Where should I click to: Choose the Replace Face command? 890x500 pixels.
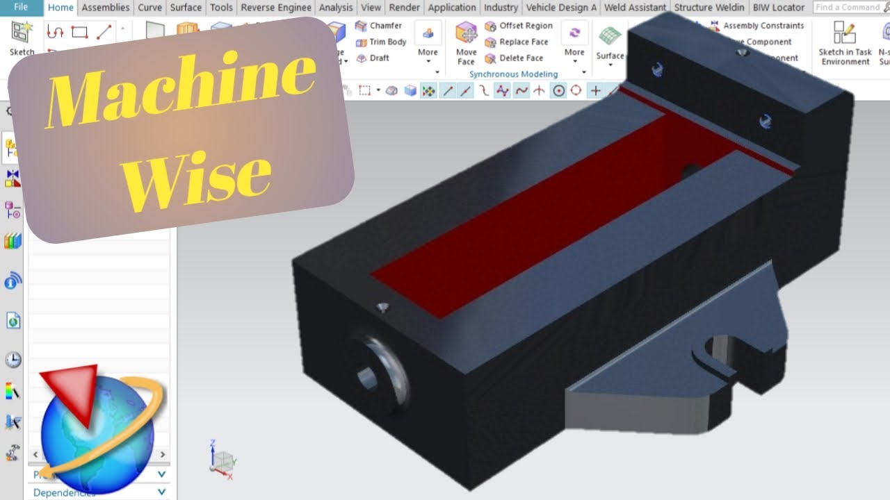[517, 42]
